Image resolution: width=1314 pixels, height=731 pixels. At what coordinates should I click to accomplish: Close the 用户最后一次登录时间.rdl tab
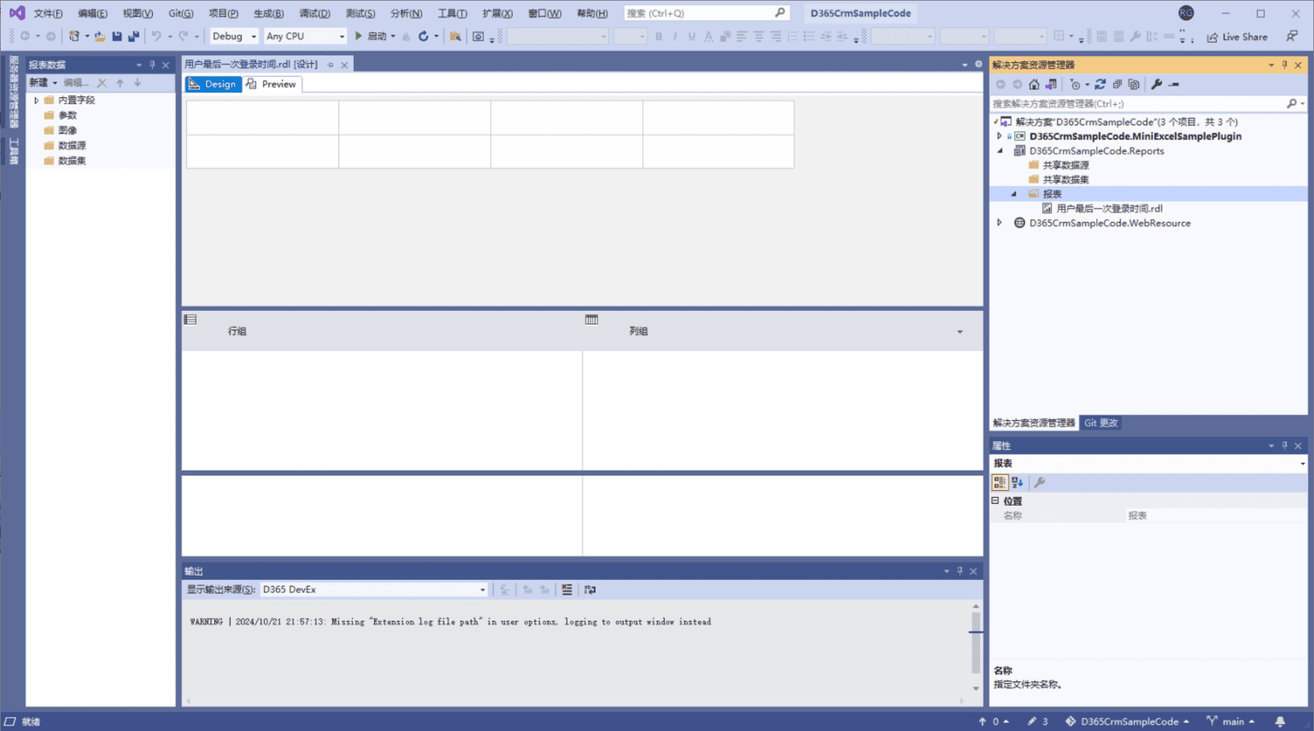345,65
